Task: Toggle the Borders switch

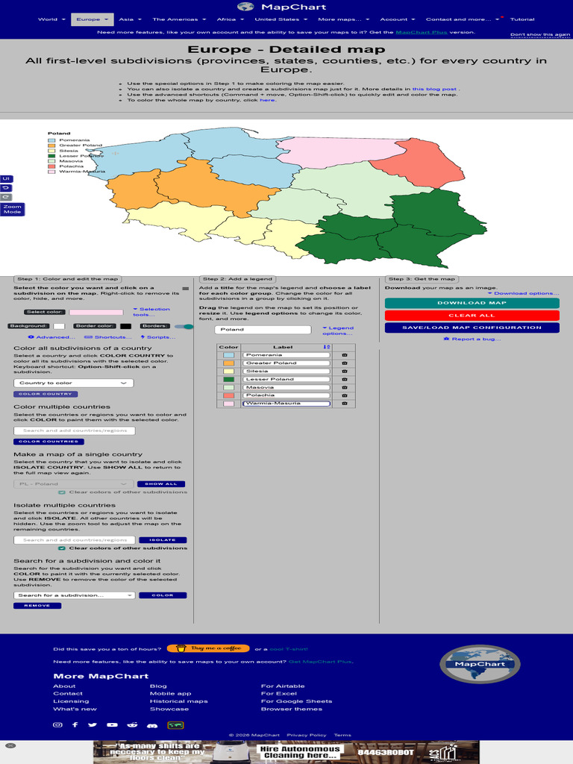Action: (x=184, y=327)
